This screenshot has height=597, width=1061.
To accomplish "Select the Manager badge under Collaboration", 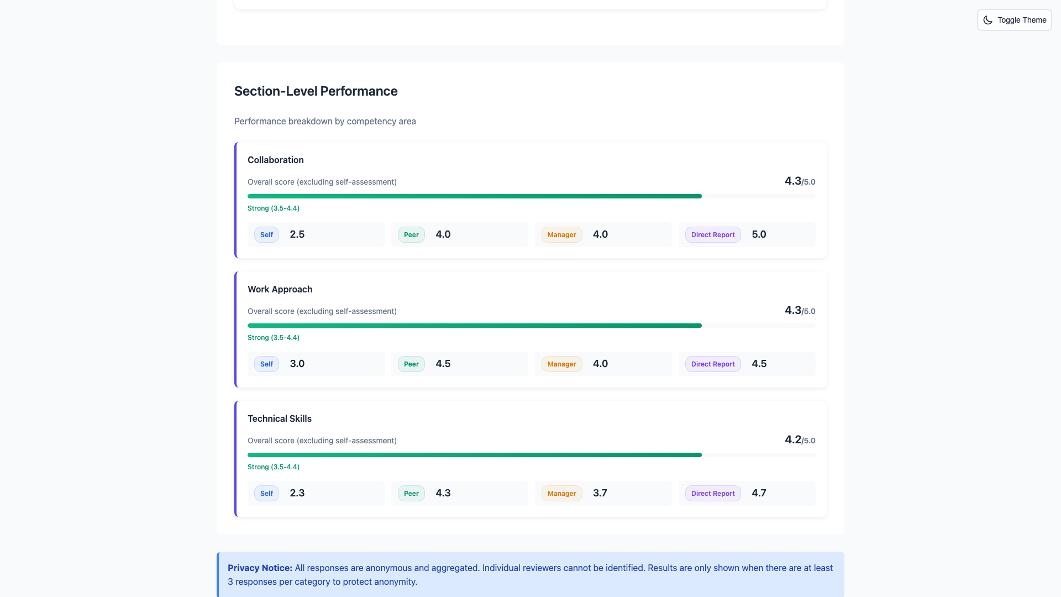I will click(x=561, y=234).
